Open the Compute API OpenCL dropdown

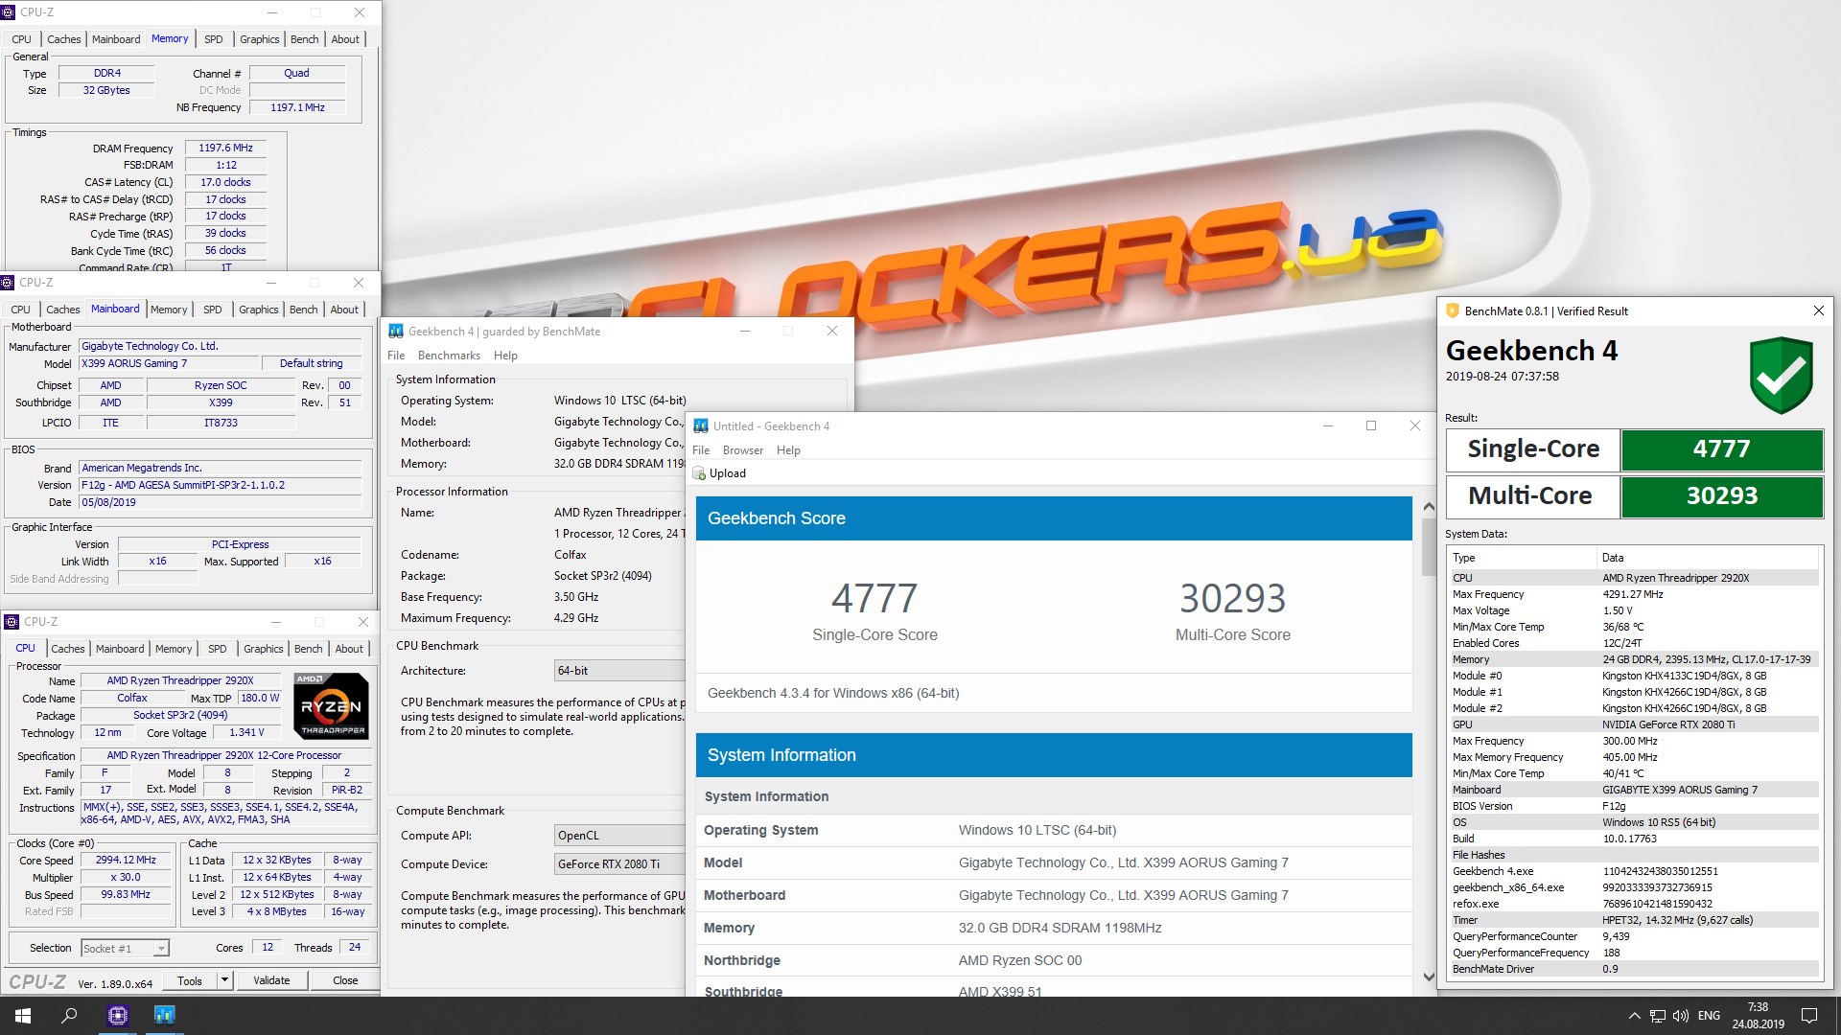(x=619, y=836)
